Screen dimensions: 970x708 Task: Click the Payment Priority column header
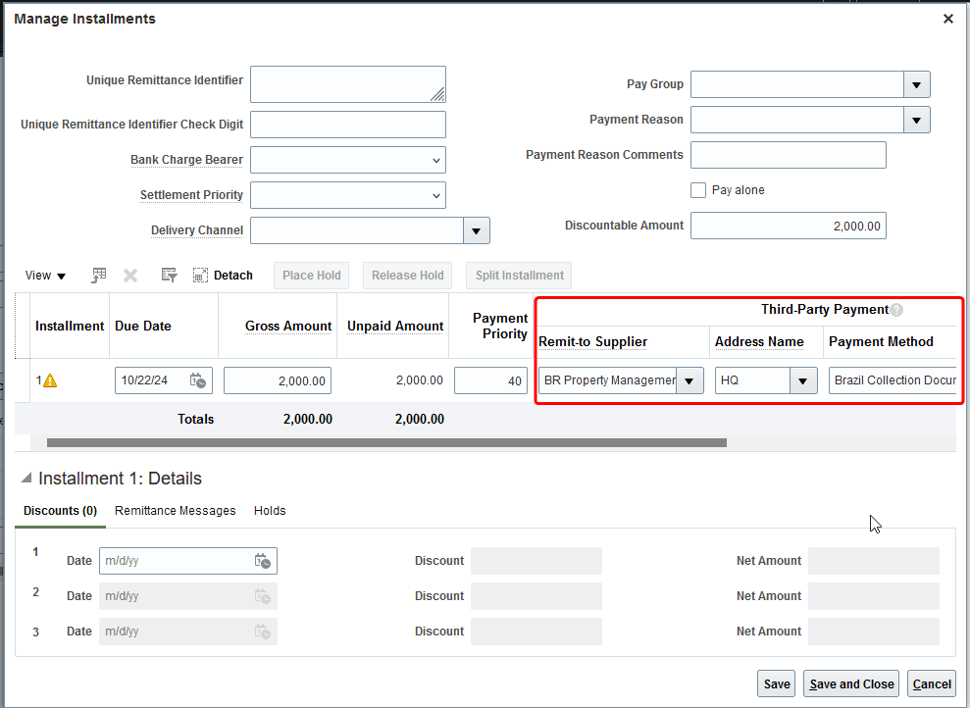[500, 326]
